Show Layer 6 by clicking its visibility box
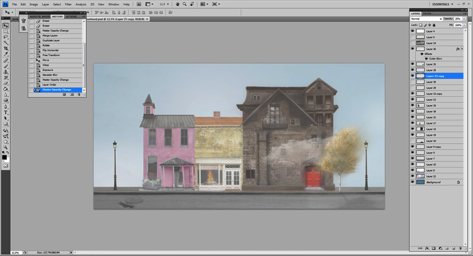Screen dimensions: 473x256 point(413,37)
